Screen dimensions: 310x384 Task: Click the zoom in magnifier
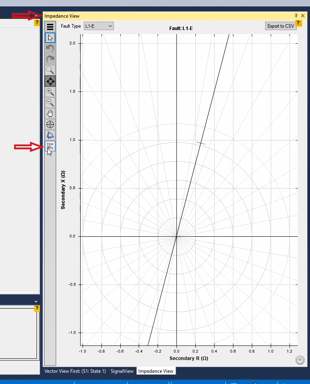50,92
